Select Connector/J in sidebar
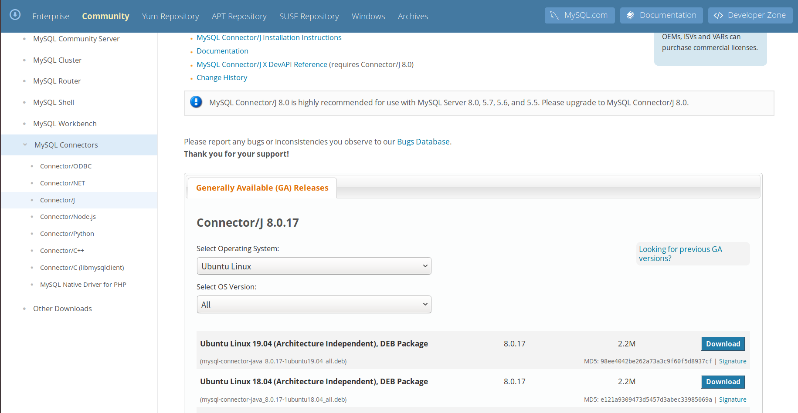The width and height of the screenshot is (798, 413). click(x=58, y=200)
